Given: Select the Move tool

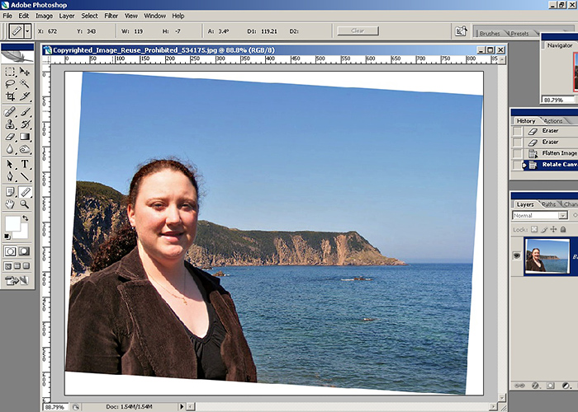Looking at the screenshot, I should [24, 72].
